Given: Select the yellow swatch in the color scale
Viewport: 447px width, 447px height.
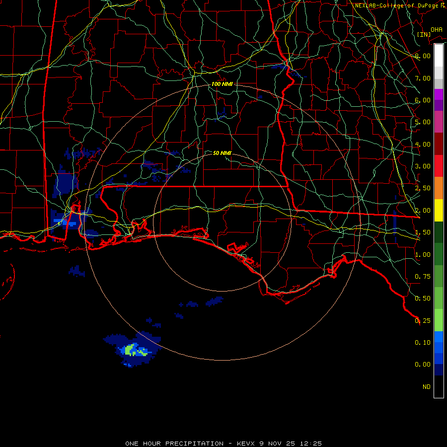Looking at the screenshot, I should pos(439,210).
